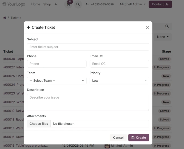Click the Contact Us button
Viewport: 184px width, 149px height.
pyautogui.click(x=160, y=4)
